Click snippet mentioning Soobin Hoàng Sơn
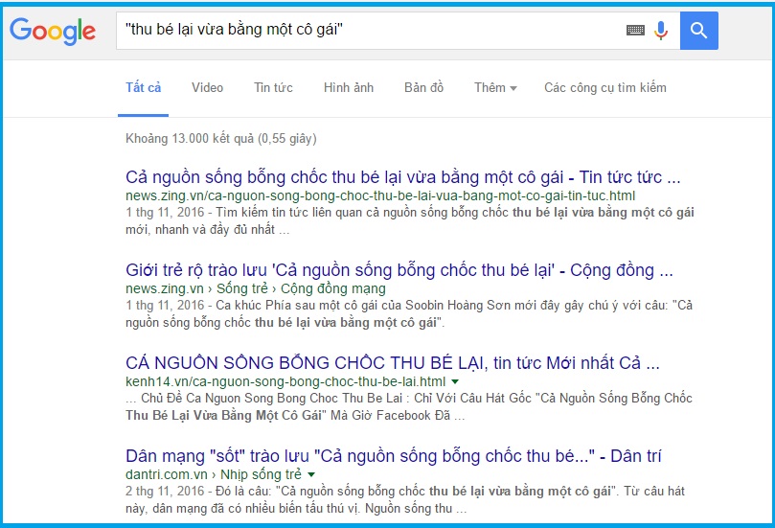 pos(409,314)
